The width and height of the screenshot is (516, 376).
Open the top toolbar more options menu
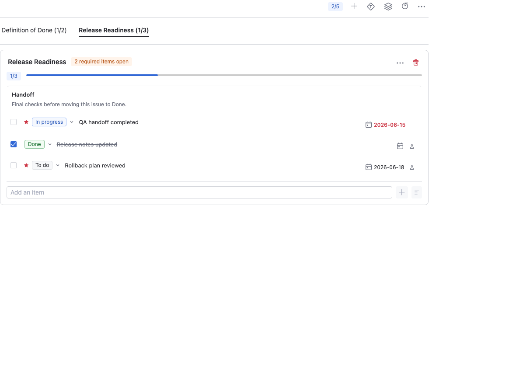pos(421,7)
